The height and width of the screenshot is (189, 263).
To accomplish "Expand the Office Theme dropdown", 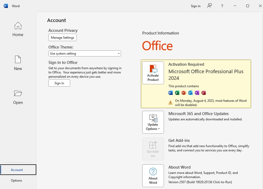I will 85,53.
